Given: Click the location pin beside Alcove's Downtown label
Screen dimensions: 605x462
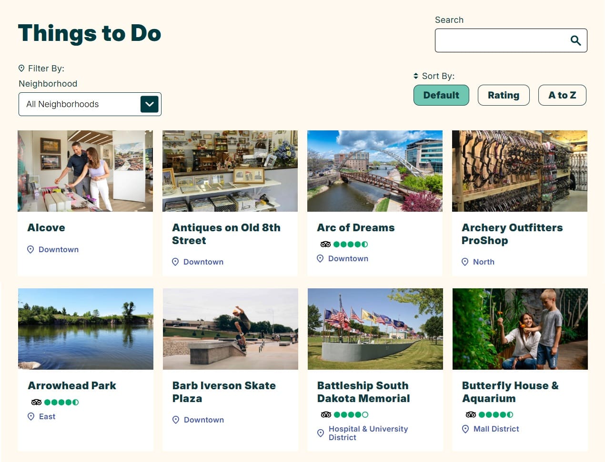Looking at the screenshot, I should pyautogui.click(x=30, y=250).
